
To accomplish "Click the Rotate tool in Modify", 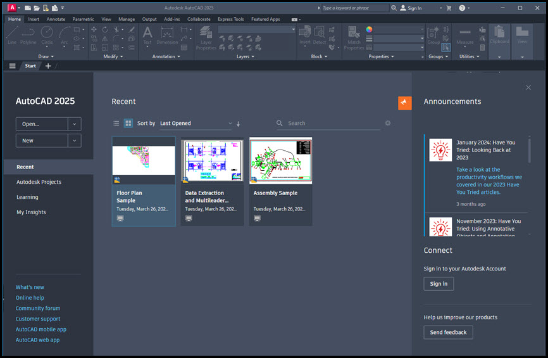I will pos(105,30).
